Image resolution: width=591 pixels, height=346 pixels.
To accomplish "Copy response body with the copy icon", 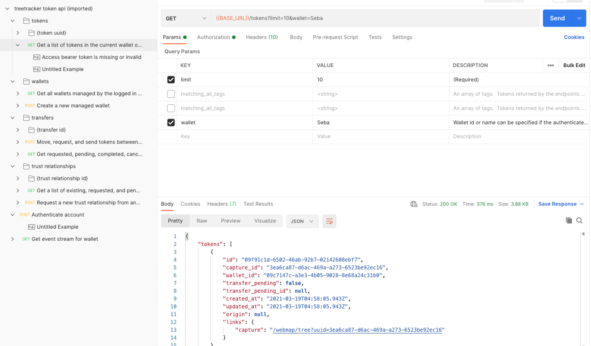I will pyautogui.click(x=569, y=221).
